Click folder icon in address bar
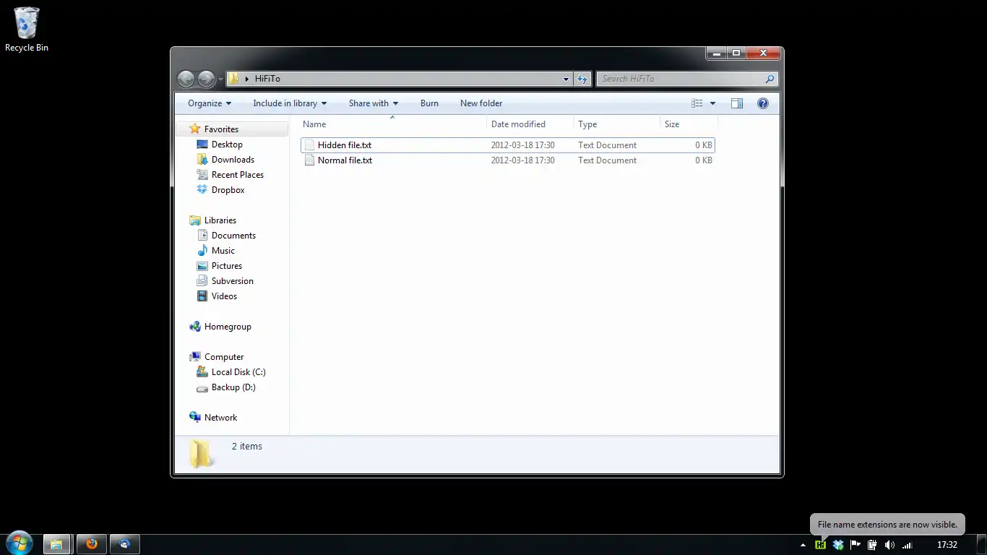Screen dimensions: 987x555 [x=234, y=79]
